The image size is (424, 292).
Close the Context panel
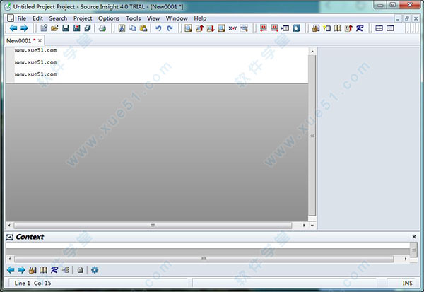414,237
